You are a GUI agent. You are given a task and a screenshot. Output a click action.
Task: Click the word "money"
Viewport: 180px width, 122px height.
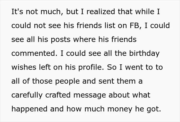pos(120,109)
